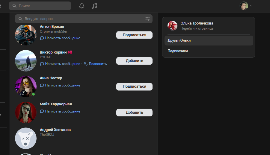Open Андрей Хестанов placeholder dog avatar
Screen dimensions: 270x155
point(26,138)
